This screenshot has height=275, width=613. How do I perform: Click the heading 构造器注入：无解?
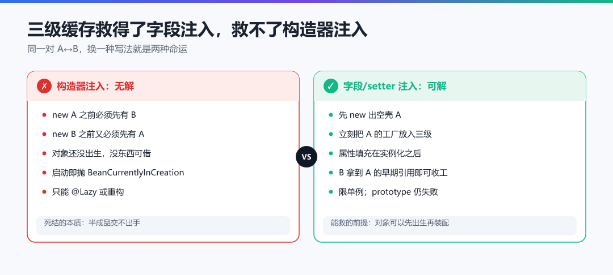pos(95,86)
